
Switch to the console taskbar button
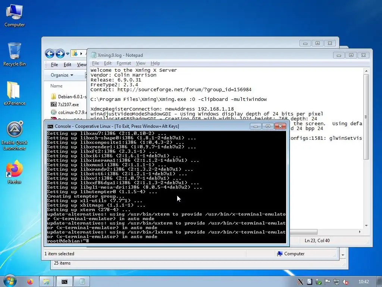(64, 282)
